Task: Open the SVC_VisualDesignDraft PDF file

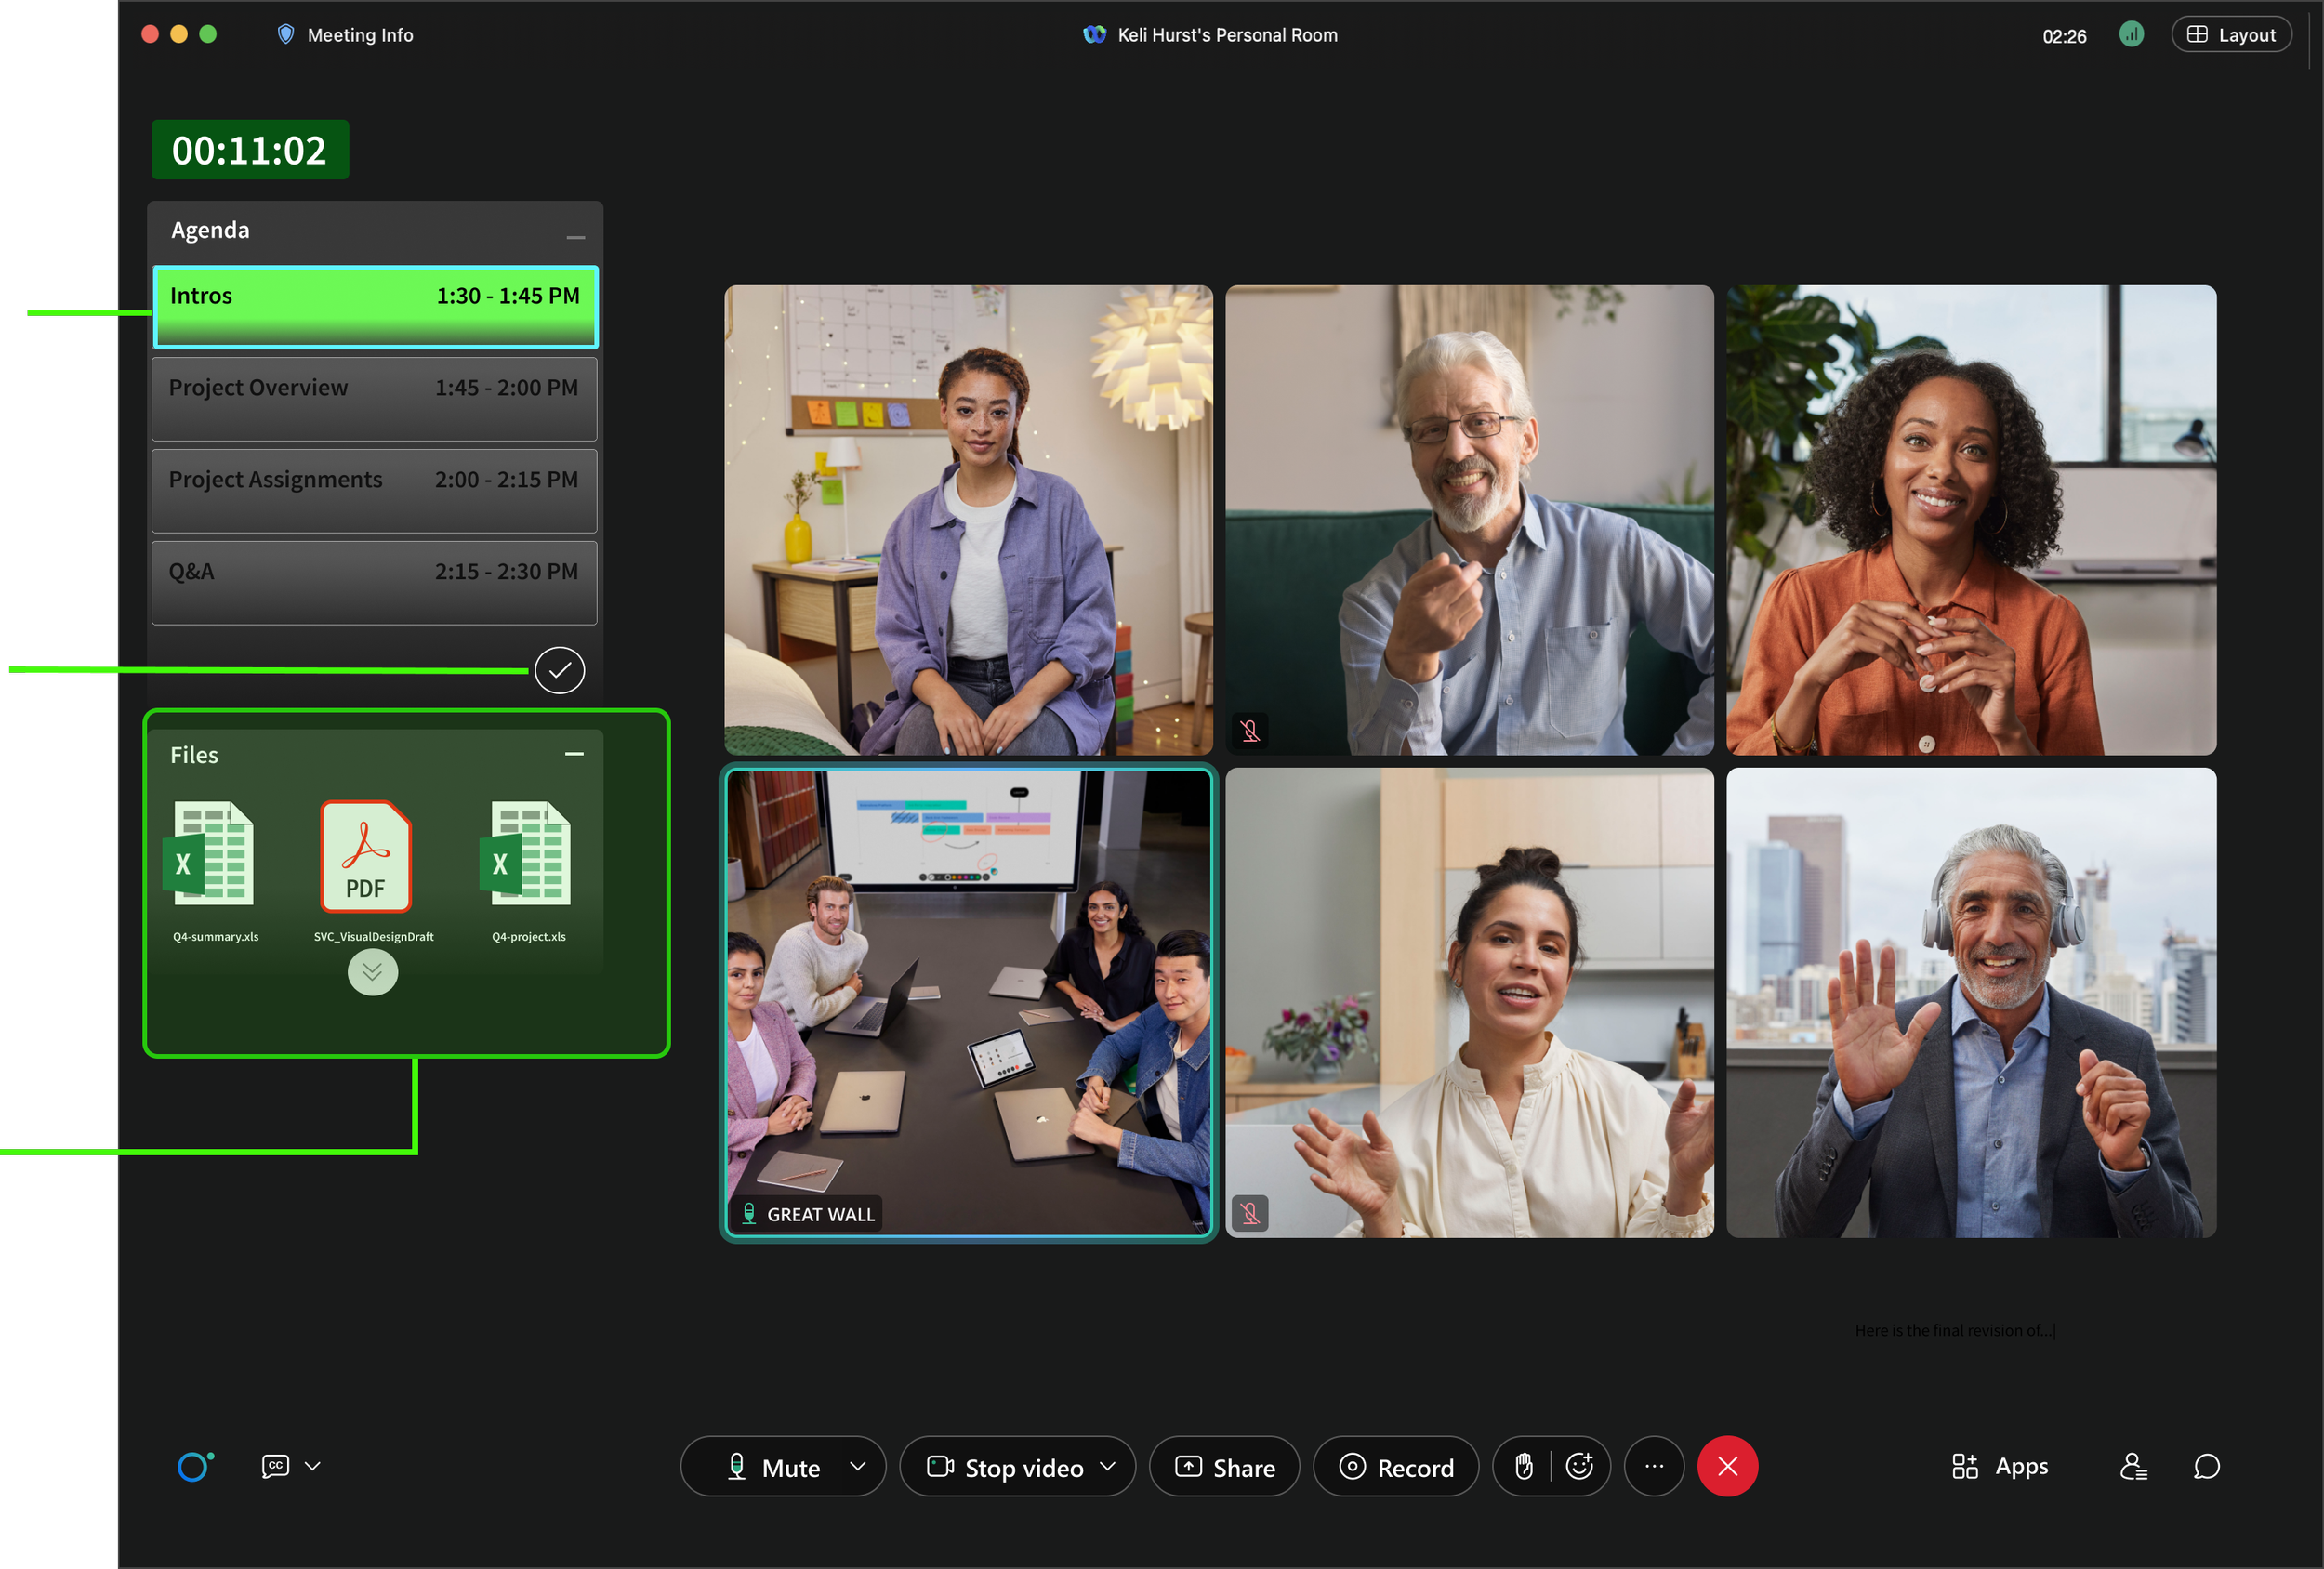Action: tap(366, 858)
